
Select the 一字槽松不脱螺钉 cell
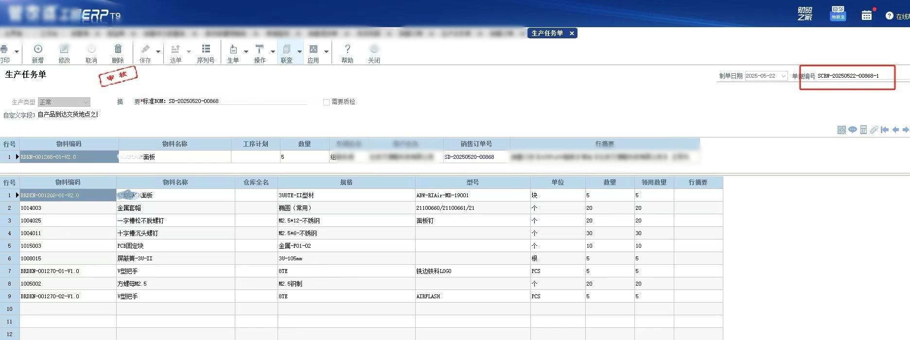tap(175, 221)
